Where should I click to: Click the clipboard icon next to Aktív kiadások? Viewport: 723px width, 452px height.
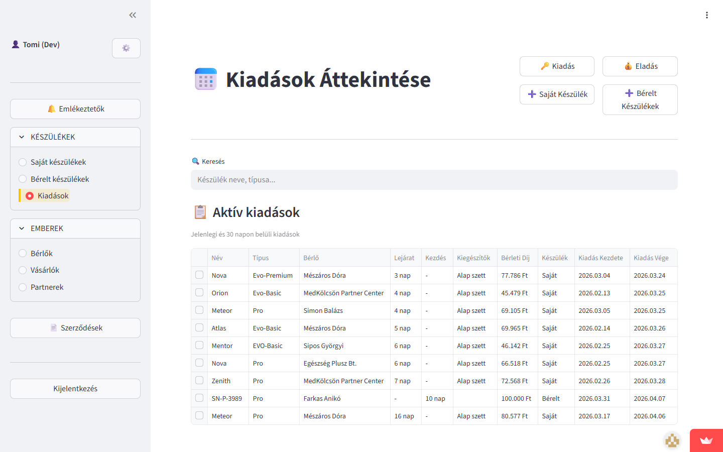click(x=200, y=212)
